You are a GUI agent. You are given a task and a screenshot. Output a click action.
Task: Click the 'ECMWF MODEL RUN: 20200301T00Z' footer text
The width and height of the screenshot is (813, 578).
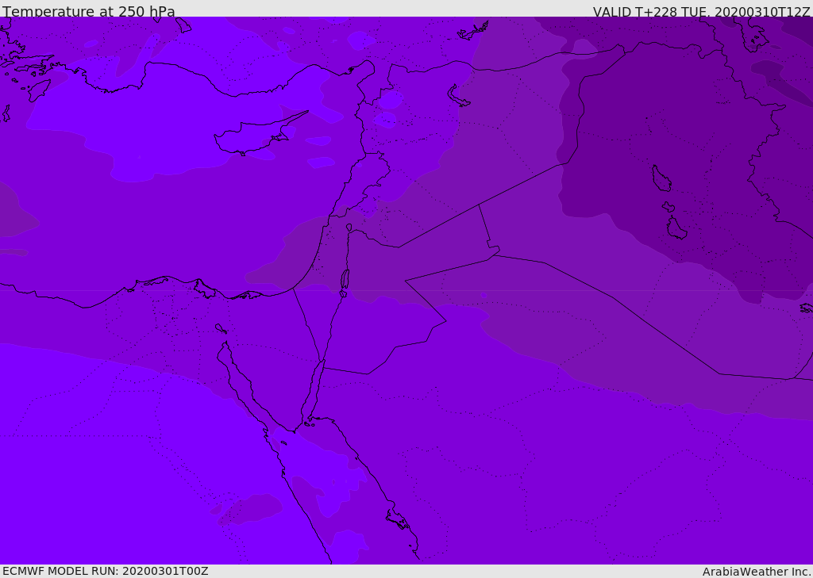[106, 571]
